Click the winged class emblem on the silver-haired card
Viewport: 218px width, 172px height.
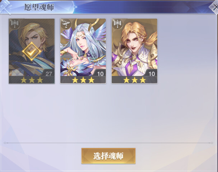pos(66,23)
